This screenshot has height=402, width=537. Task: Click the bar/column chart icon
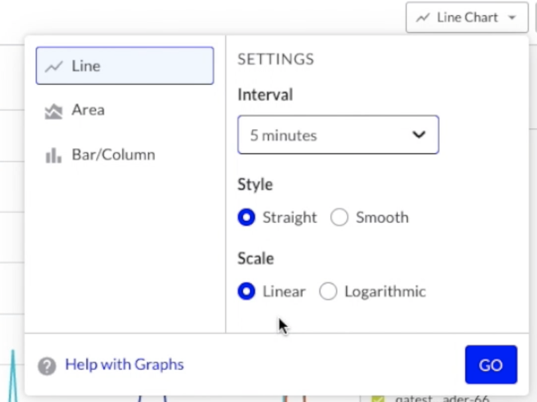pyautogui.click(x=54, y=155)
